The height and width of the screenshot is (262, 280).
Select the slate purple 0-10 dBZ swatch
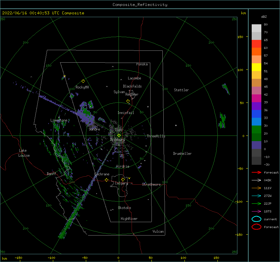pos(256,145)
